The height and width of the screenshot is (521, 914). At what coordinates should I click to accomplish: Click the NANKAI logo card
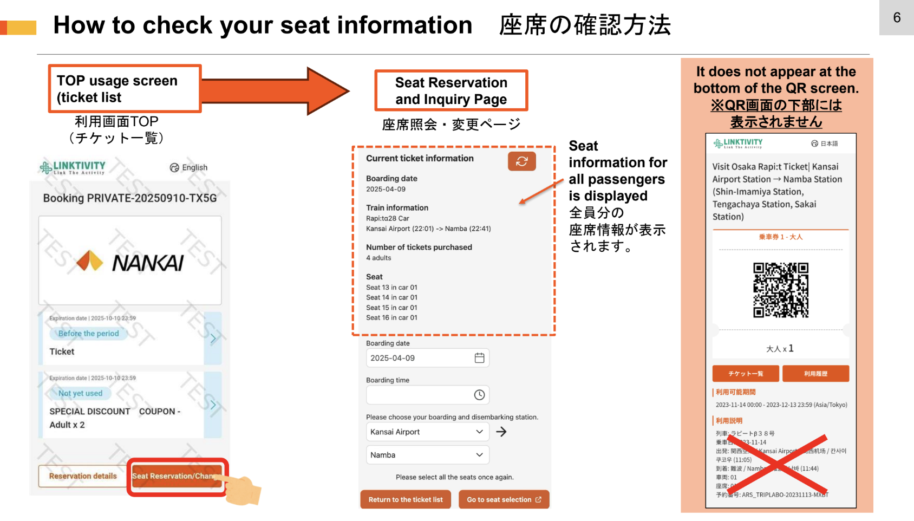(130, 260)
